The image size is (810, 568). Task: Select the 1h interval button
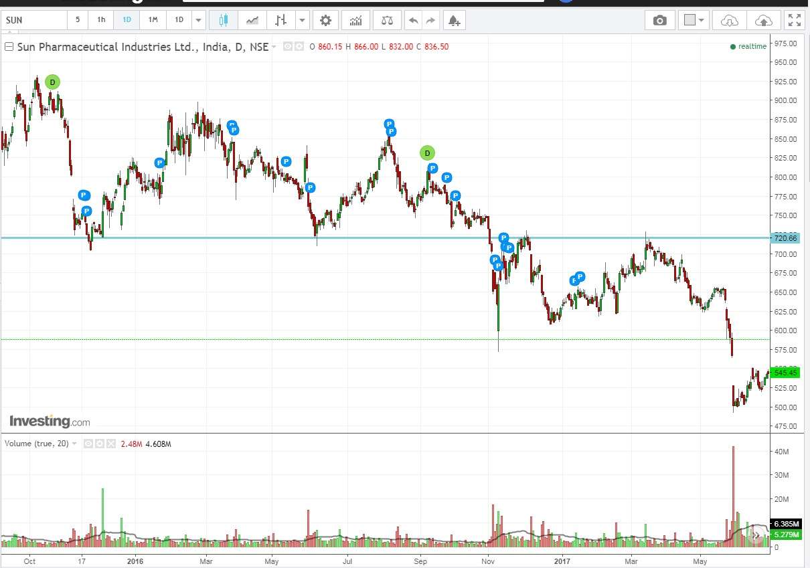coord(101,20)
